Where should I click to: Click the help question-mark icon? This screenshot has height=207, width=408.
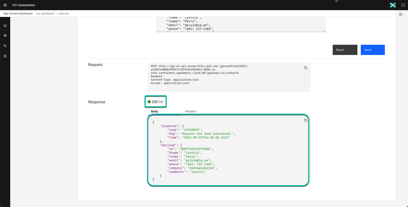pos(400,14)
